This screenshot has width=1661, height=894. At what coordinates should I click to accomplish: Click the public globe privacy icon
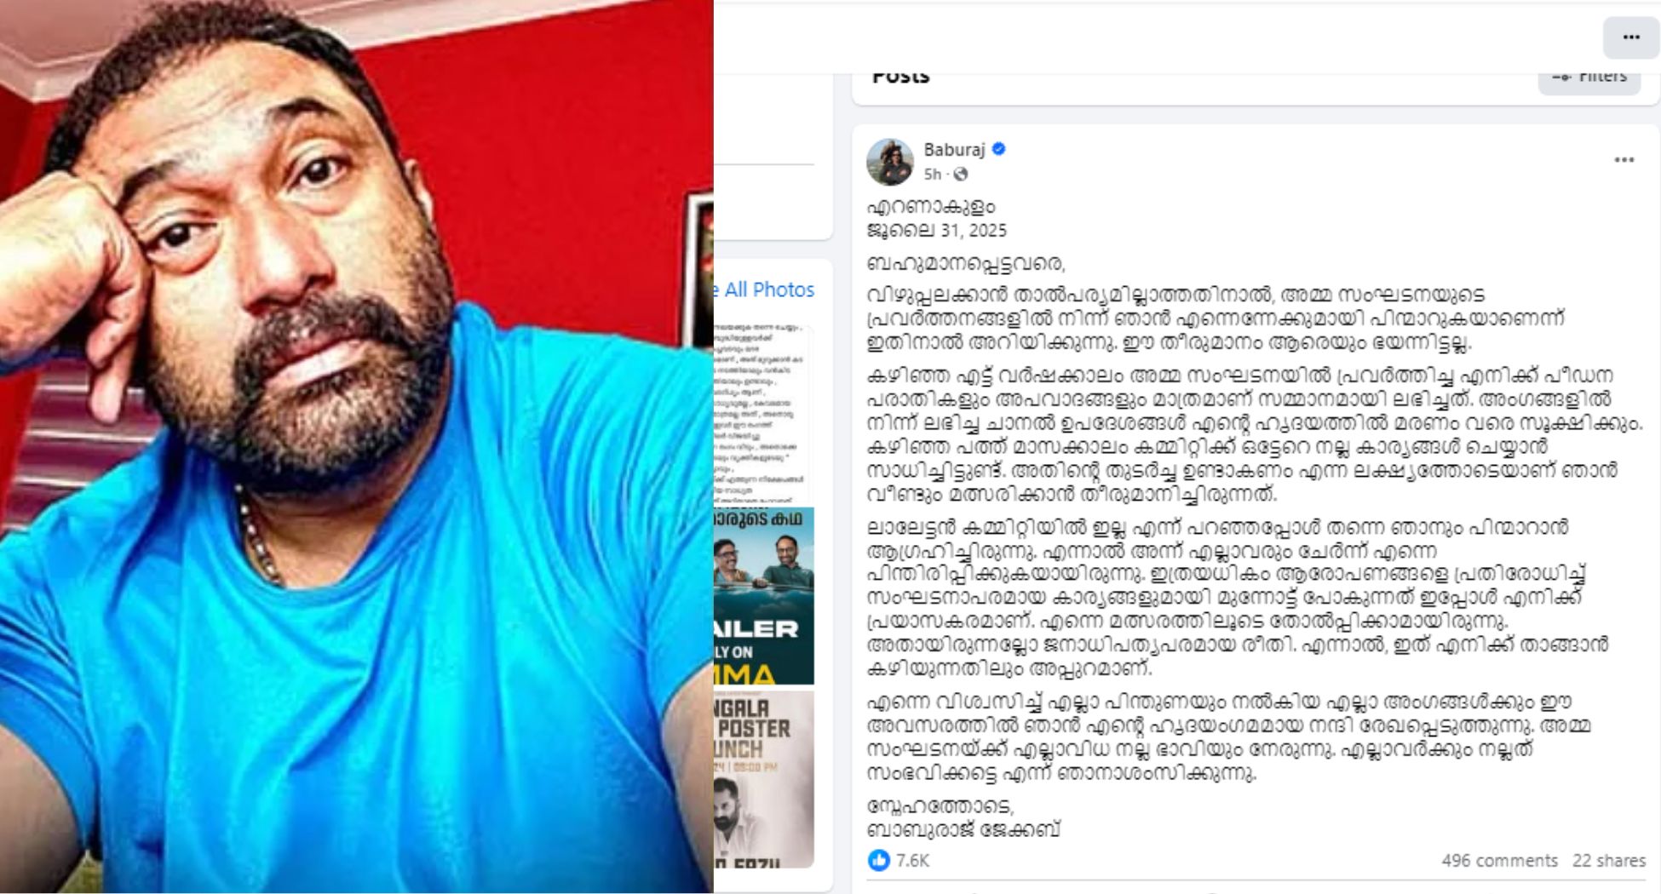pyautogui.click(x=961, y=175)
